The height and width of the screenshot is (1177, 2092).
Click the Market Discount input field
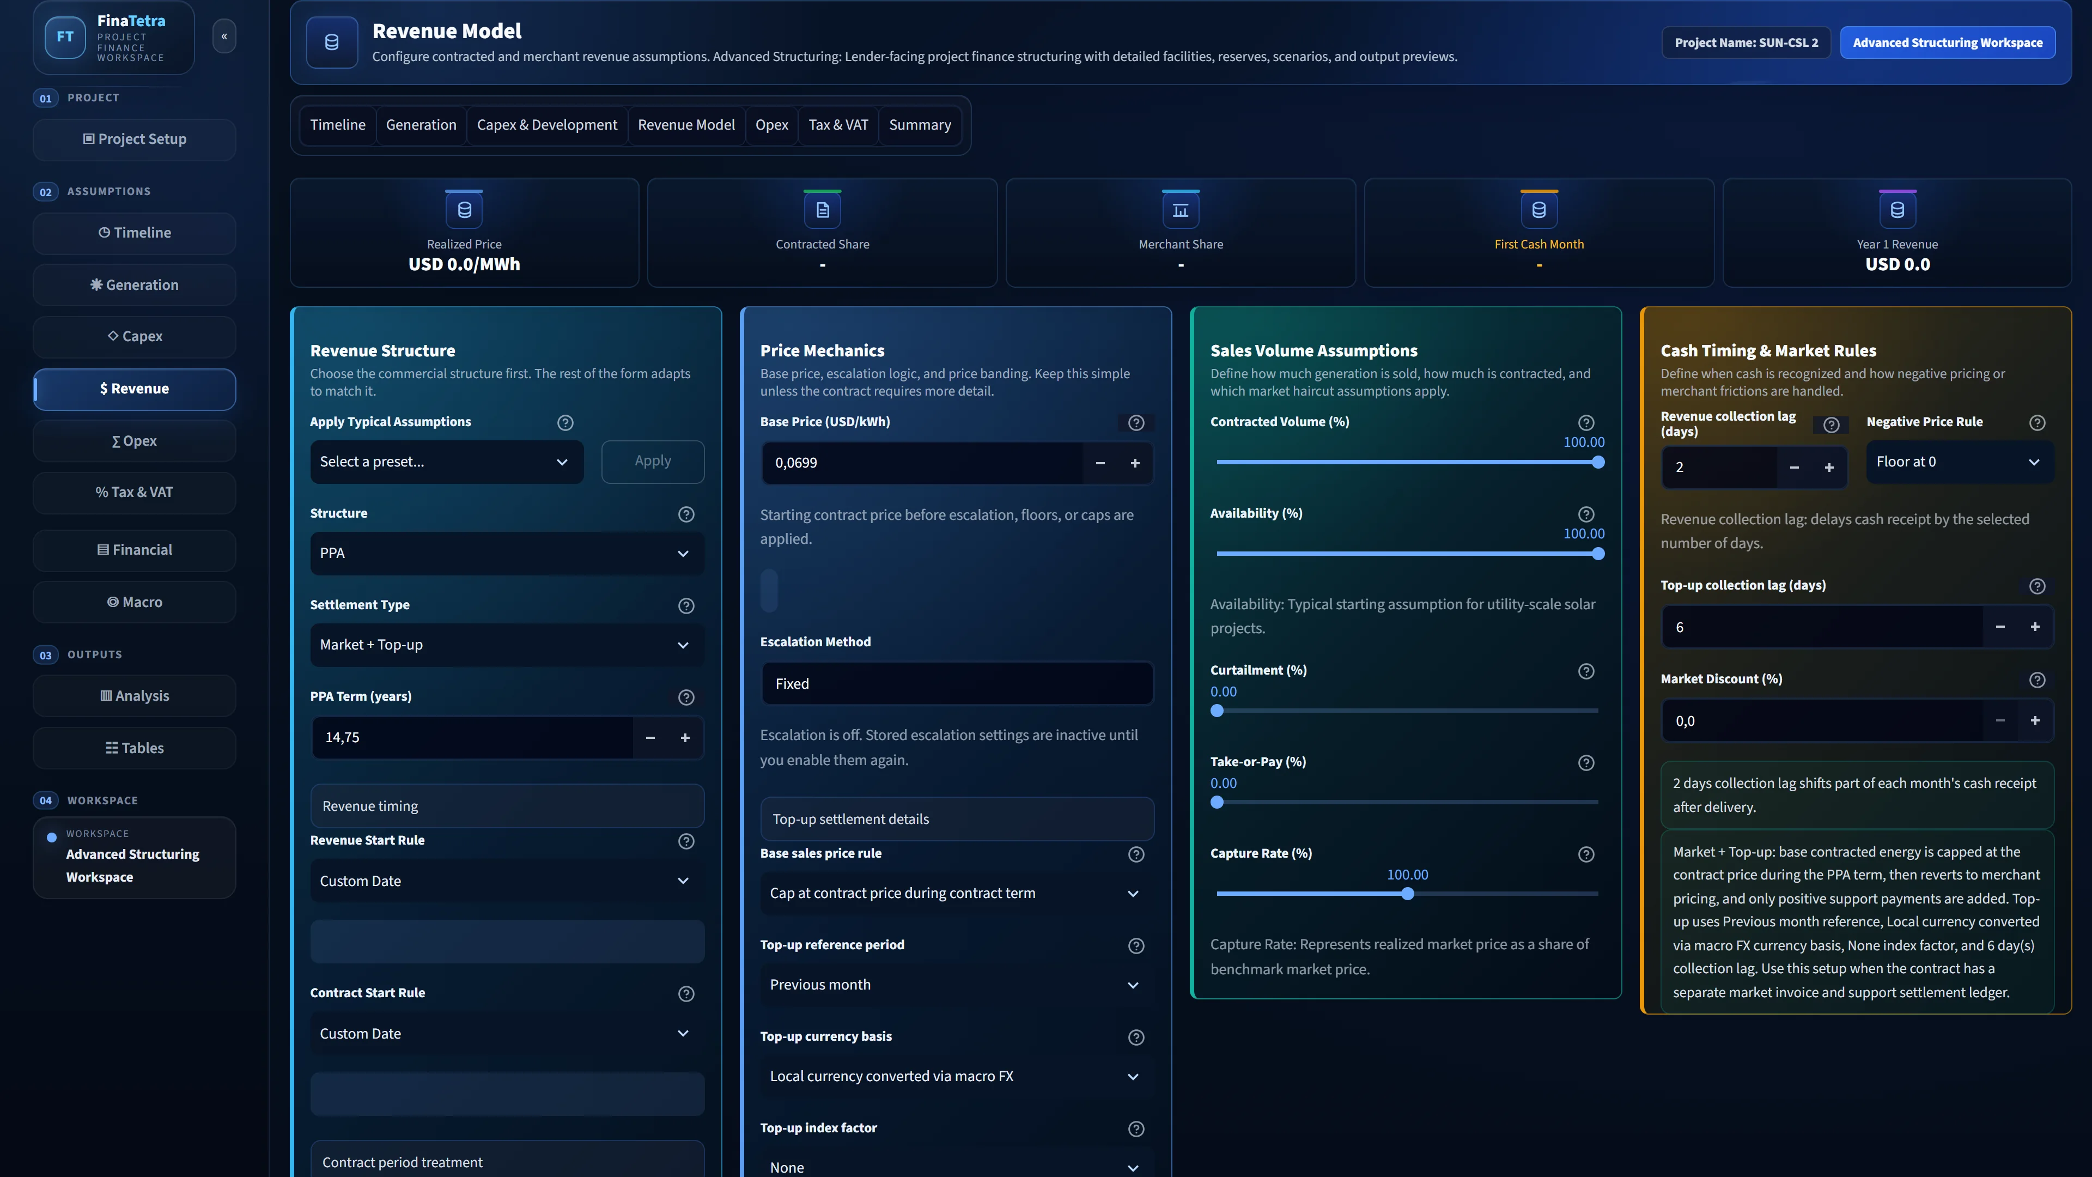click(x=1823, y=721)
